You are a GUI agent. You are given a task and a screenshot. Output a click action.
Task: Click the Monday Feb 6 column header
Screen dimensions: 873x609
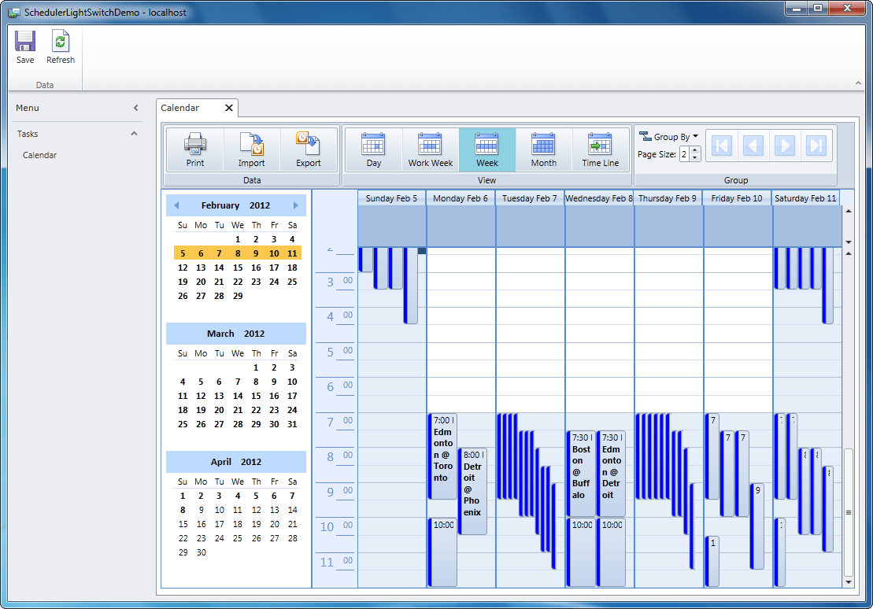coord(461,198)
